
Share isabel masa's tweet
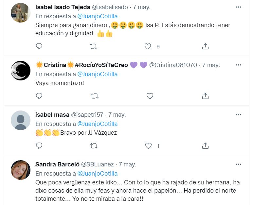pyautogui.click(x=205, y=146)
